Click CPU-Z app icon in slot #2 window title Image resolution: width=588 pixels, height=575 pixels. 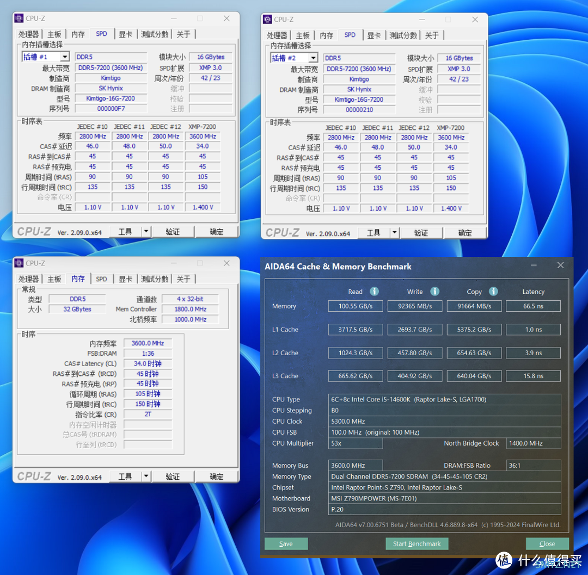(x=267, y=19)
